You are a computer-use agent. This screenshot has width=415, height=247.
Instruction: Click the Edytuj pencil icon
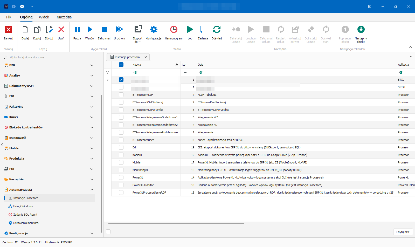point(49,29)
